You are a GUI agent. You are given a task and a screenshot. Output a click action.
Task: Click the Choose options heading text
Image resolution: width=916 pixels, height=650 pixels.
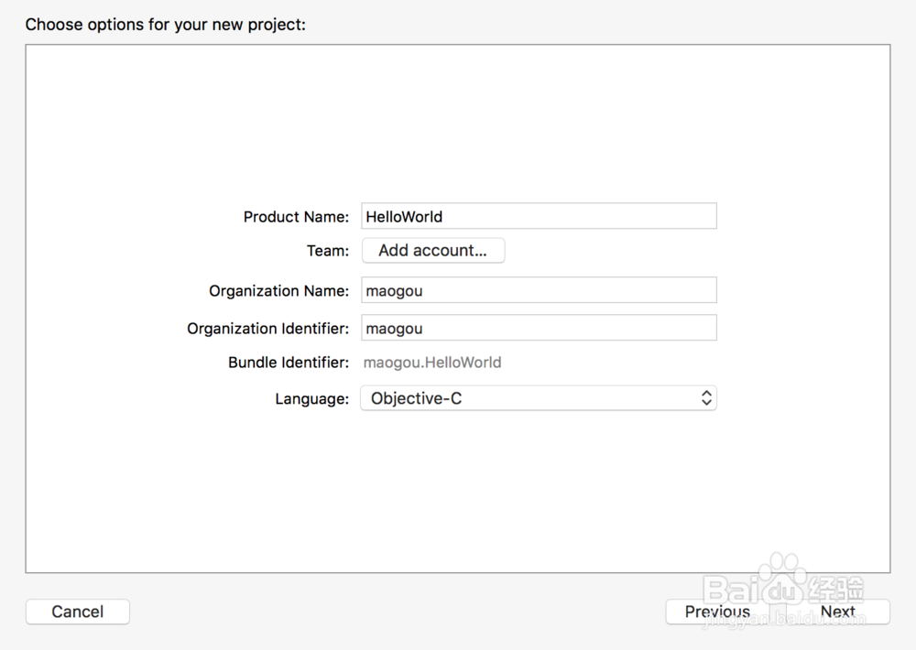[165, 25]
